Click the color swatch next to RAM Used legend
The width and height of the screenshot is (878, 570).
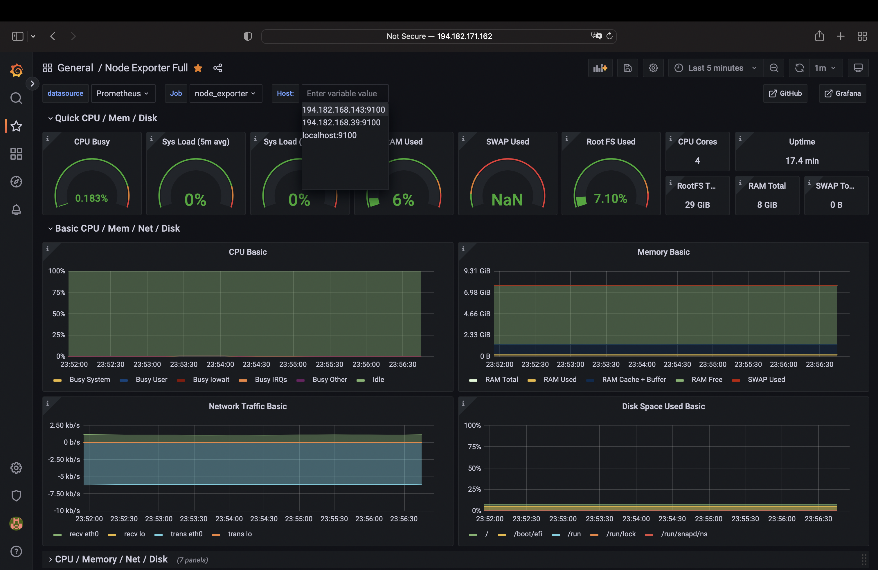531,379
